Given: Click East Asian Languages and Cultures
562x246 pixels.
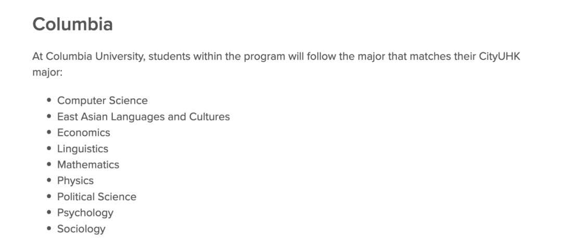Looking at the screenshot, I should [x=144, y=117].
